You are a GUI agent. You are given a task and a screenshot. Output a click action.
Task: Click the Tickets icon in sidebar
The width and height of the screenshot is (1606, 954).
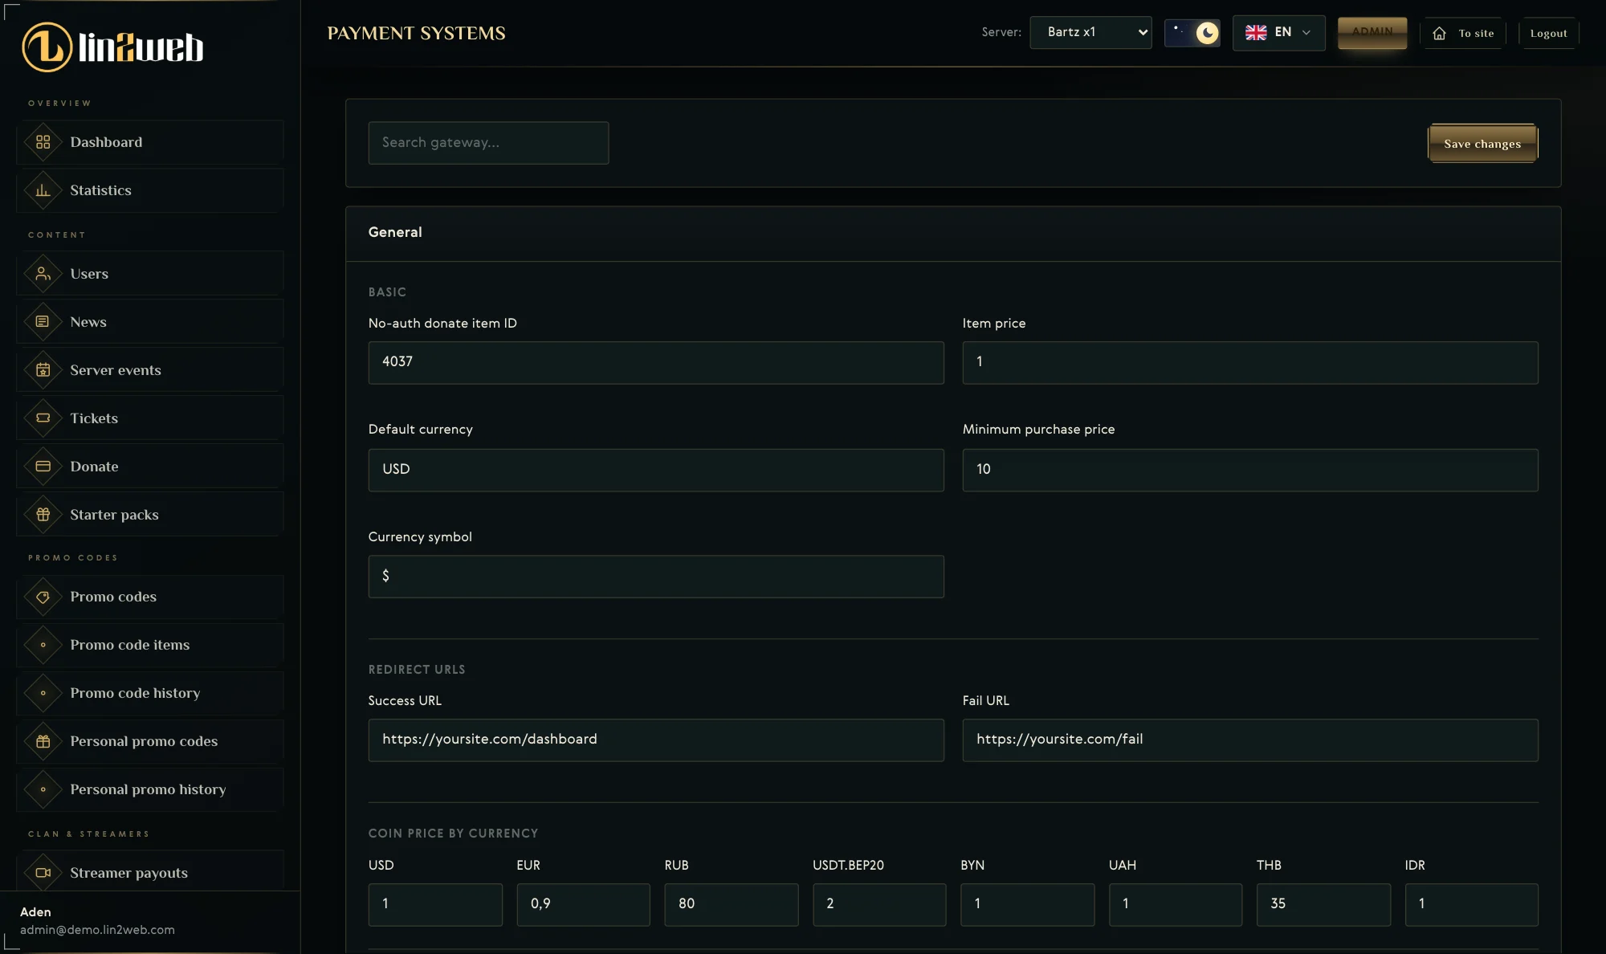click(43, 418)
